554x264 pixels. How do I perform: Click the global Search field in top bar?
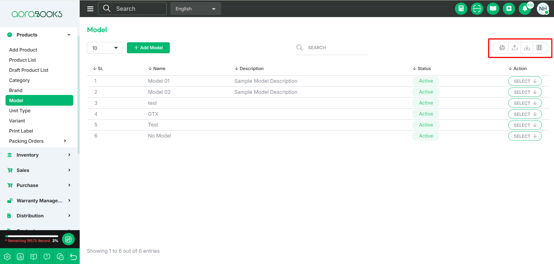(132, 9)
